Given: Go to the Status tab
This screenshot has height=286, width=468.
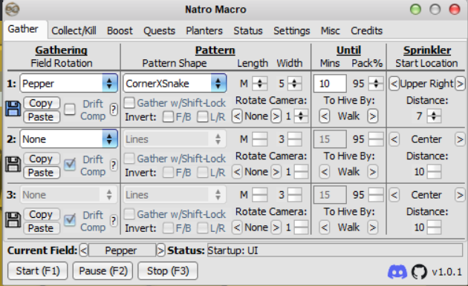Looking at the screenshot, I should (248, 30).
